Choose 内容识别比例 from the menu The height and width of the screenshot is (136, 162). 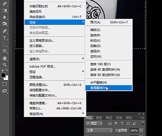55,6
